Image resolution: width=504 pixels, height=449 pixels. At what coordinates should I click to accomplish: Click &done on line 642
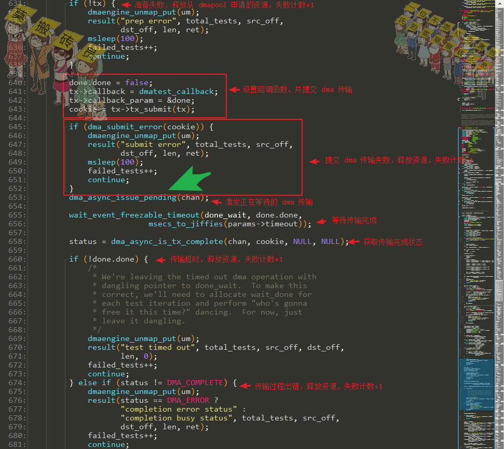tap(179, 101)
